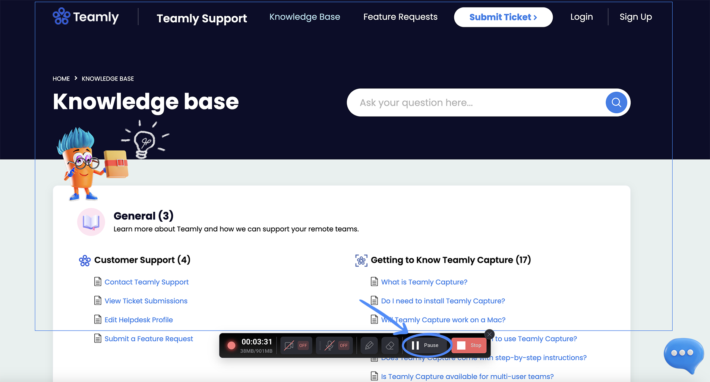
Task: Open the Contact Teamly Support article
Action: point(146,282)
